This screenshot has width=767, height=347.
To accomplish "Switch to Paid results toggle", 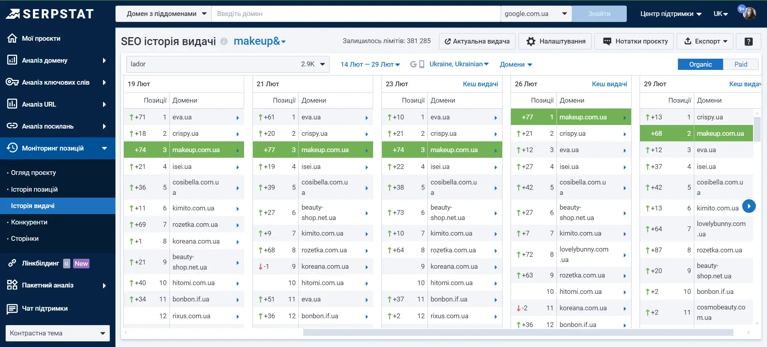I will coord(741,64).
